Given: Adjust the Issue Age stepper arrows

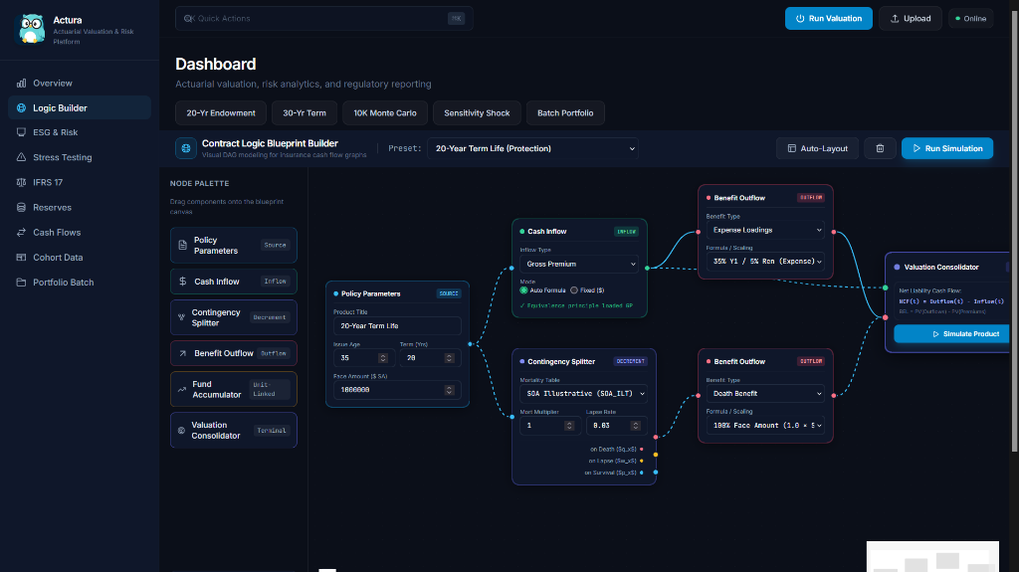Looking at the screenshot, I should (383, 358).
